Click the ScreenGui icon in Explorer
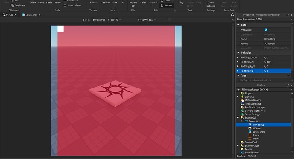Screen dimensions: 294x159 point(246,121)
